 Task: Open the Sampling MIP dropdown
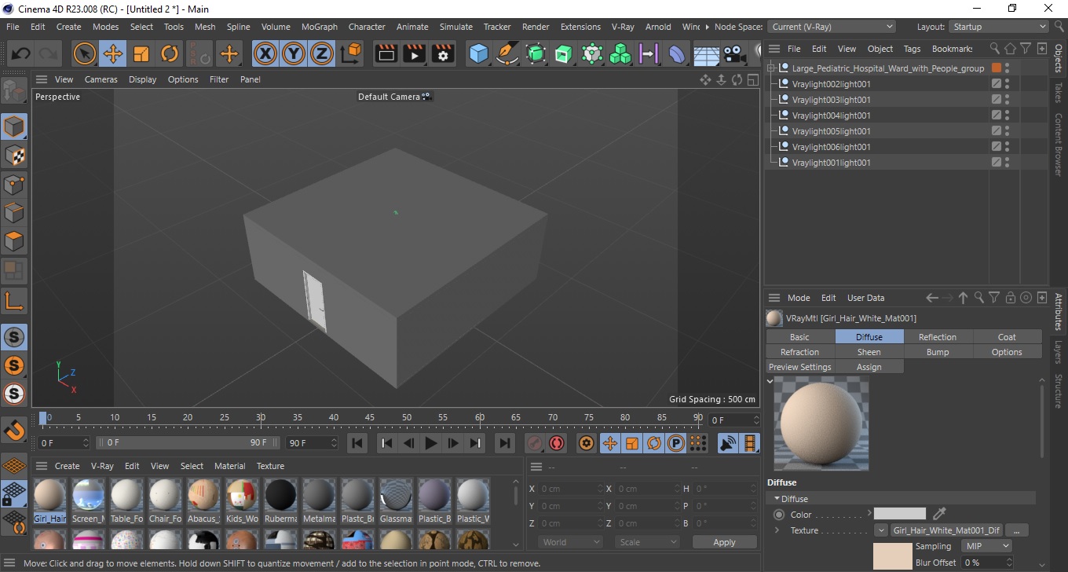tap(986, 546)
